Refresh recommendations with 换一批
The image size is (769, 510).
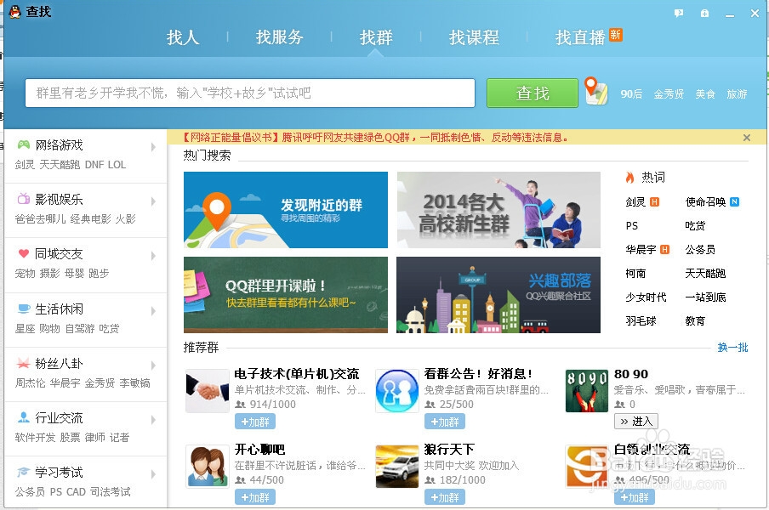click(732, 348)
